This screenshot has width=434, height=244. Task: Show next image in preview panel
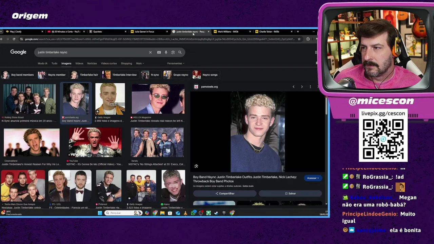302,87
